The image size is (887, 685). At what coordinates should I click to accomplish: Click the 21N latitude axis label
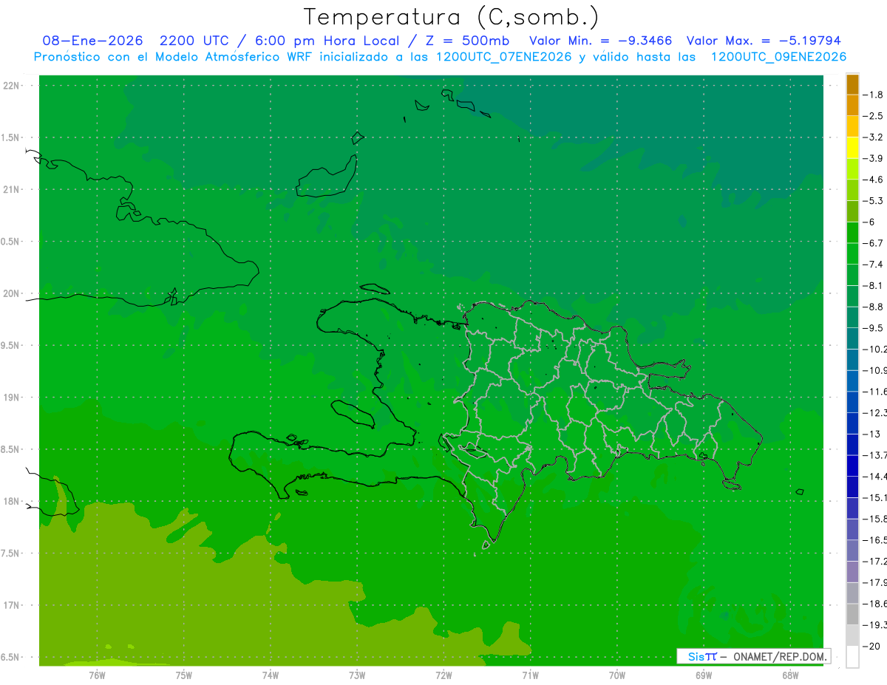11,190
